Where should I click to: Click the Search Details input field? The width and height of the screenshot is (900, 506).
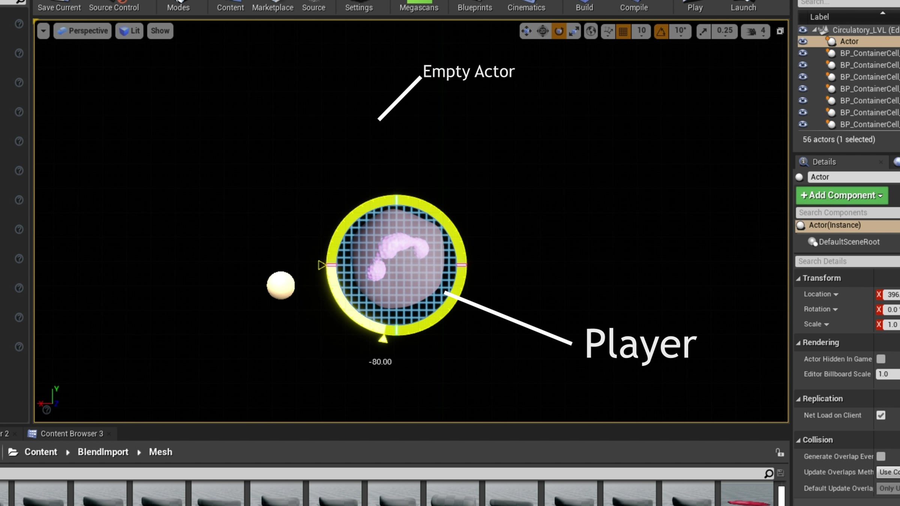pyautogui.click(x=847, y=261)
